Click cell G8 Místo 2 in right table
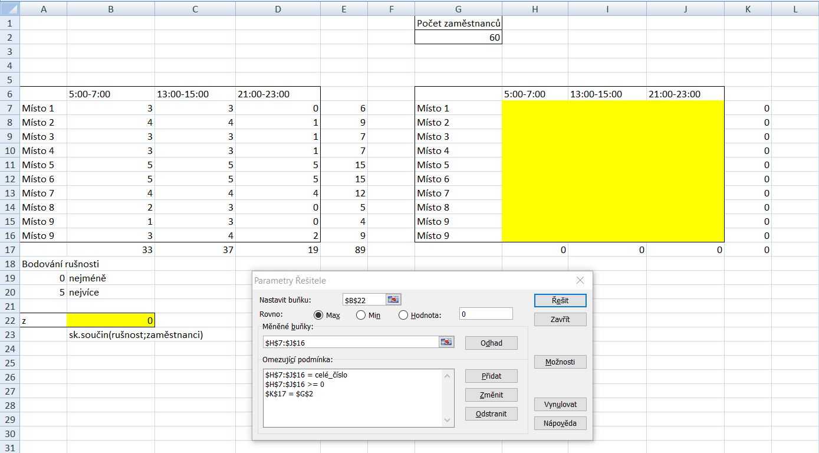819x453 pixels. 458,122
